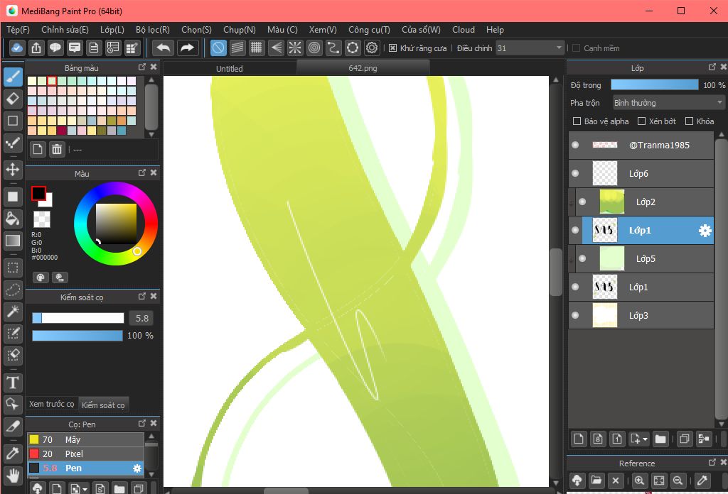The image size is (728, 494).
Task: Open the Công cụ(T) menu
Action: coord(369,30)
